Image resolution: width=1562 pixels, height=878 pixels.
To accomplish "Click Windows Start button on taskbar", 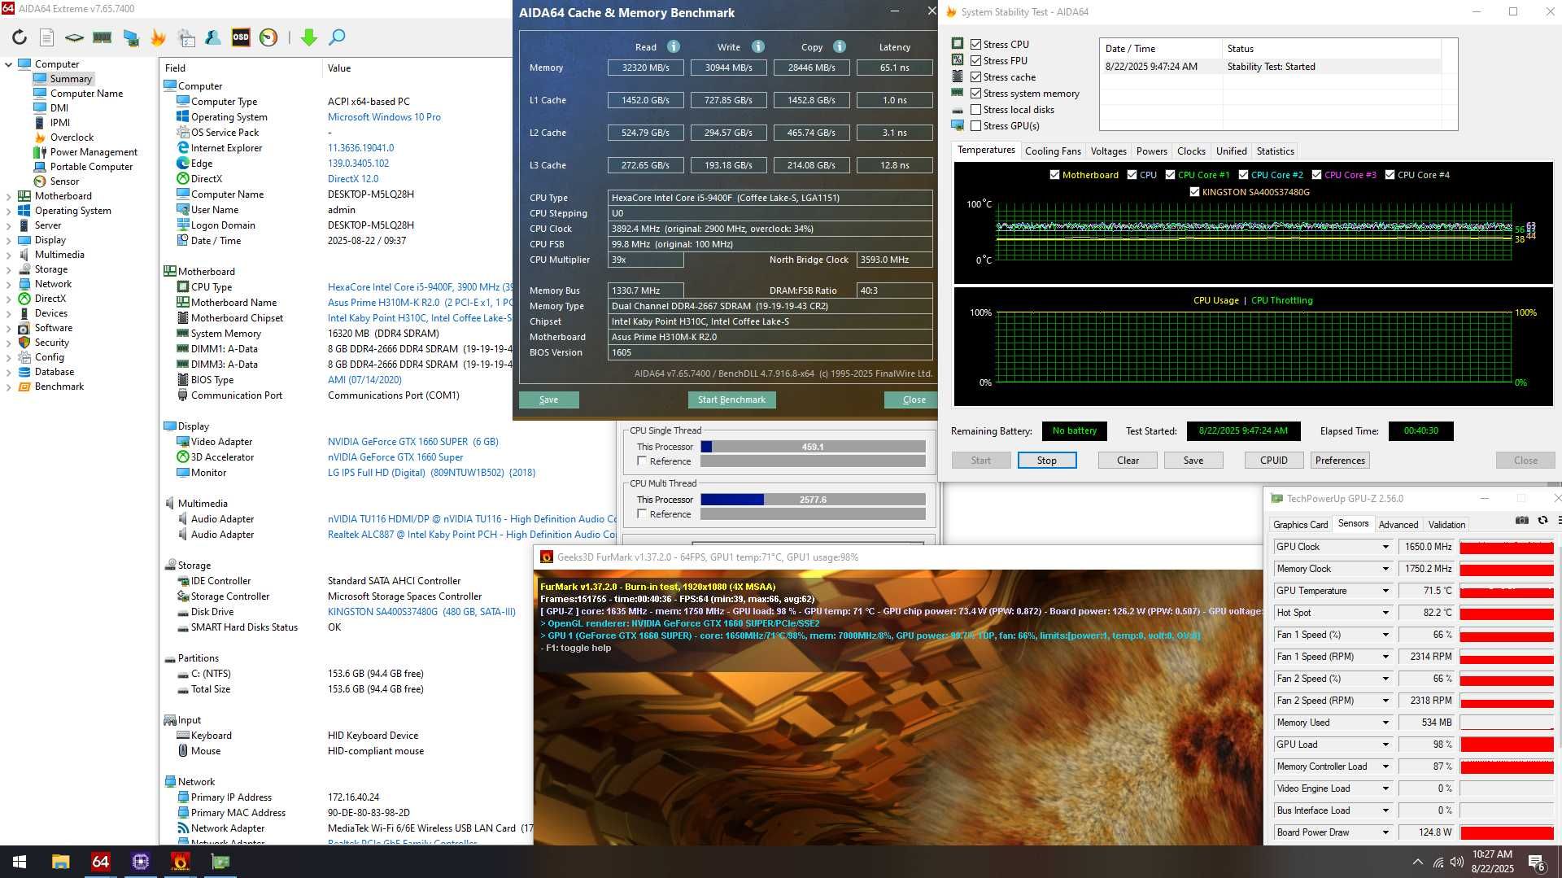I will point(20,862).
